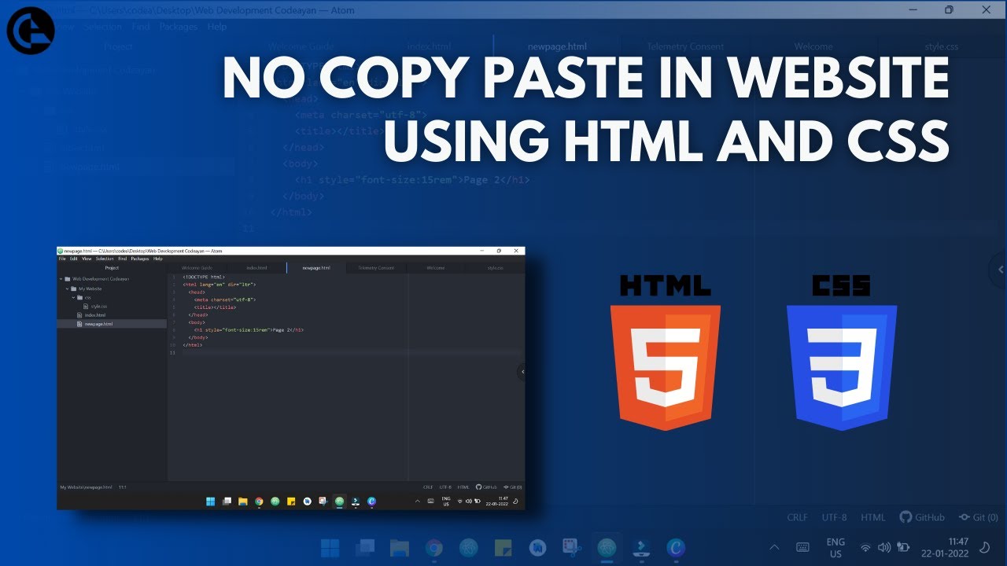Open File menu in small inset Atom window
This screenshot has height=566, width=1007.
62,259
